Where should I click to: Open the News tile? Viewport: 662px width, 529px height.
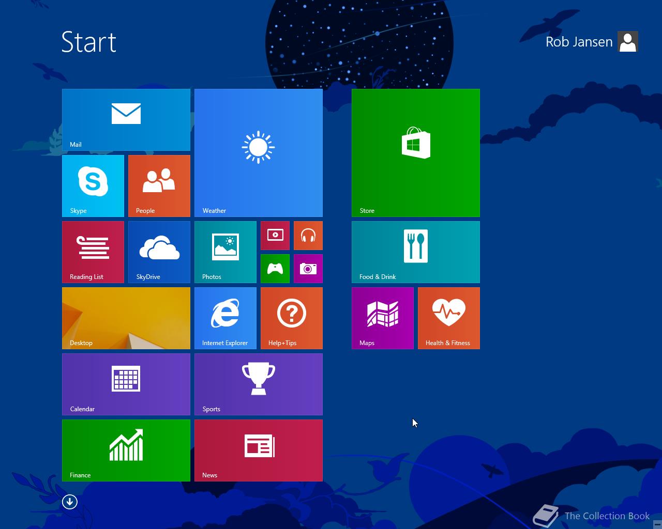coord(259,450)
